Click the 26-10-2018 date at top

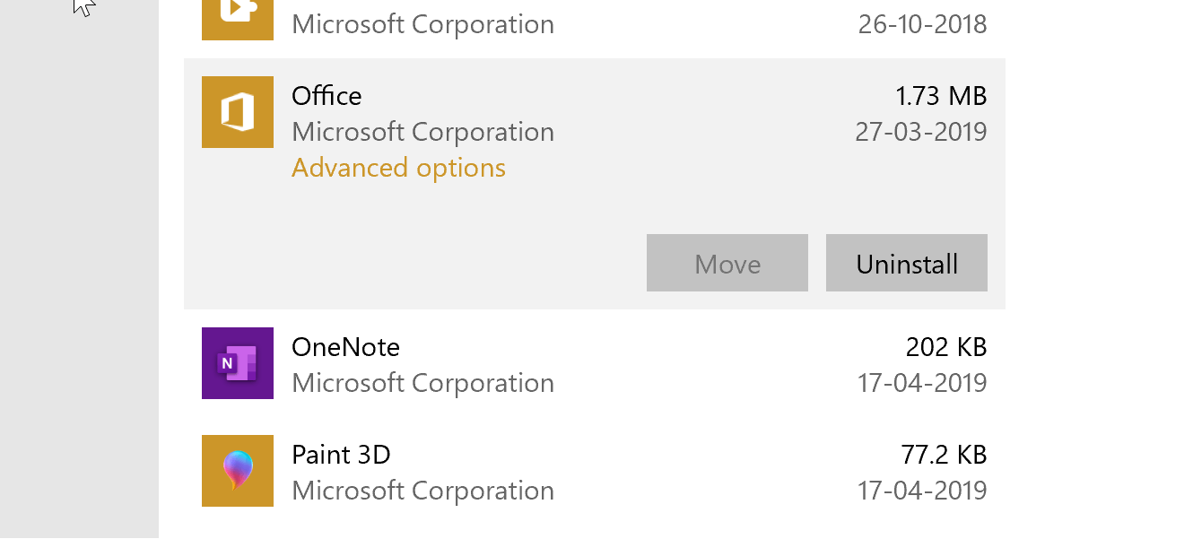click(x=922, y=24)
